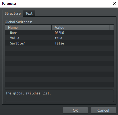118x115 pixels.
Task: Click the 'Global Switches:' label
Action: click(18, 22)
